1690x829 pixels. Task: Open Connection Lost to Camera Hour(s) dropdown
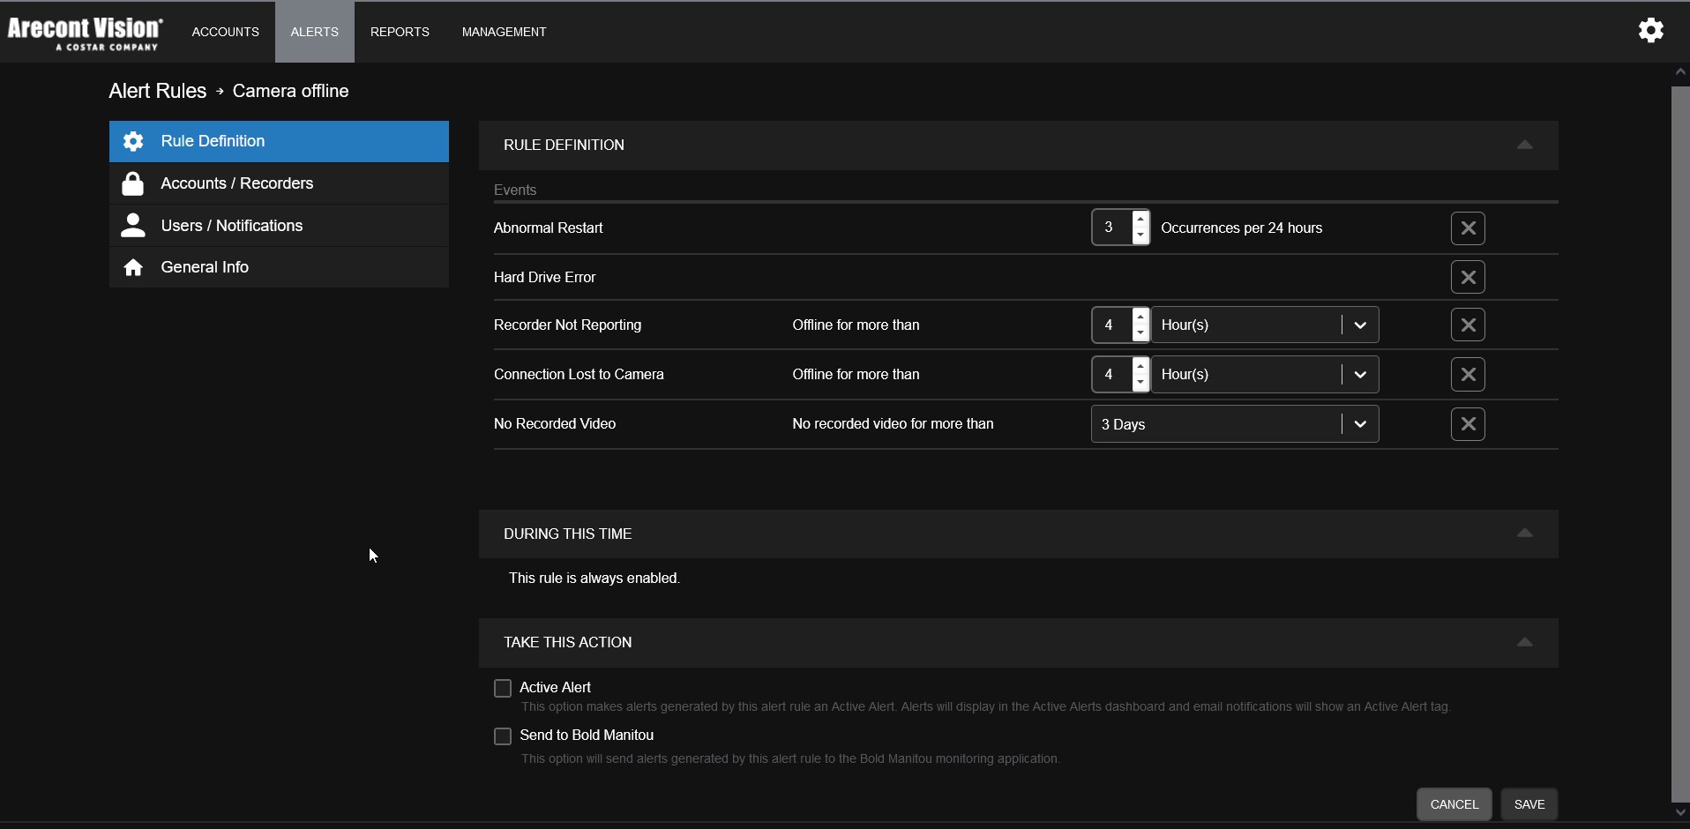pos(1266,375)
